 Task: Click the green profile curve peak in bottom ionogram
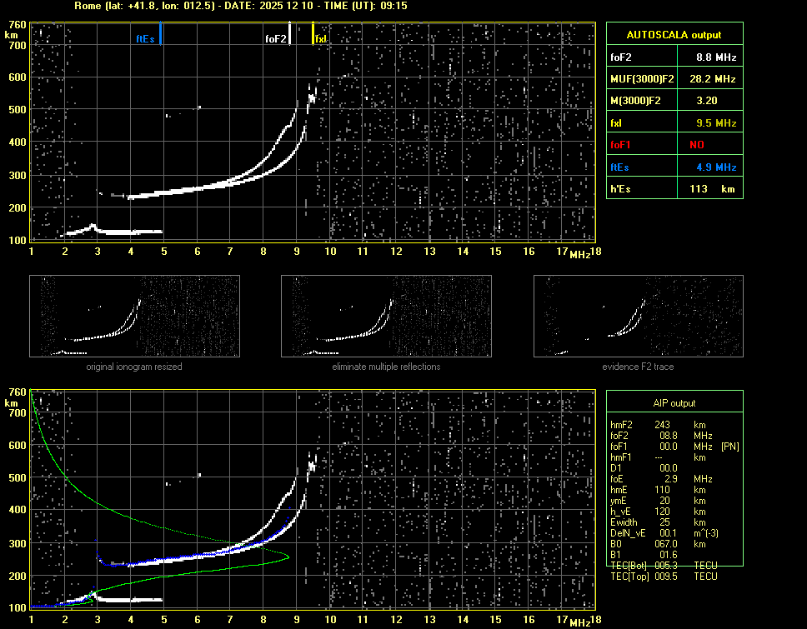click(288, 556)
